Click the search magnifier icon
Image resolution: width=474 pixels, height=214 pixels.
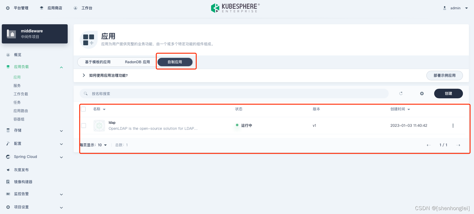86,94
